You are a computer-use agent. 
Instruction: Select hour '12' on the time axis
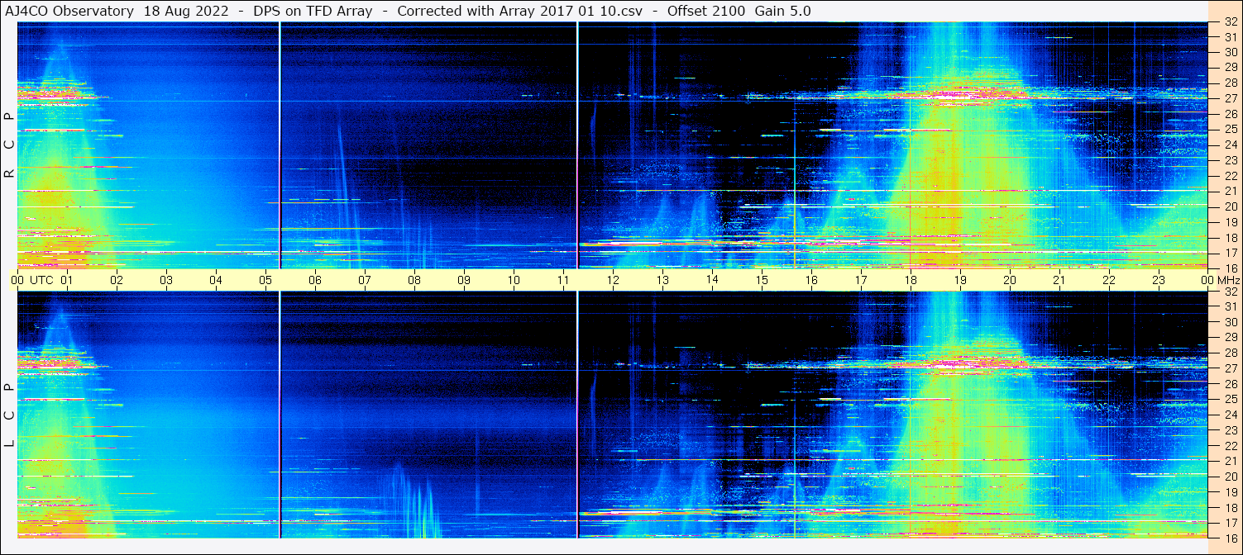(x=613, y=280)
